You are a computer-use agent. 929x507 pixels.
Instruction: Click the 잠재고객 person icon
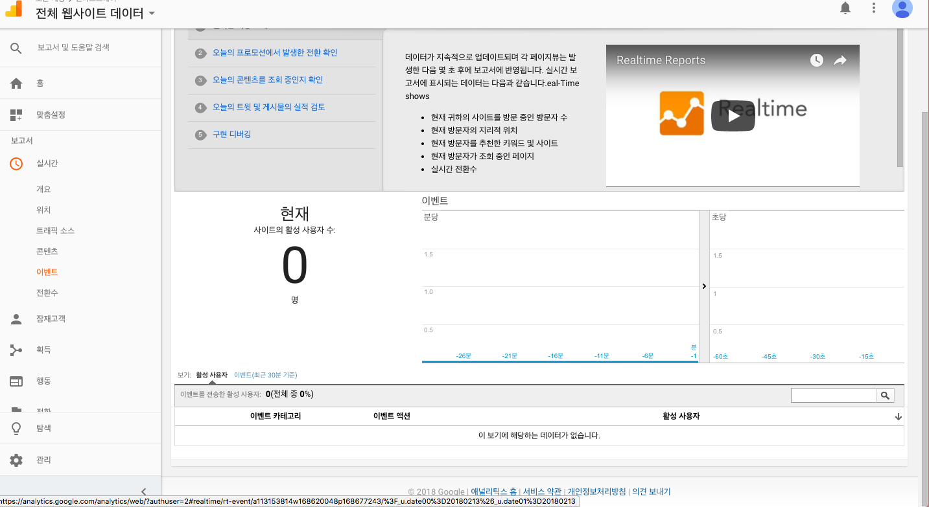click(16, 319)
